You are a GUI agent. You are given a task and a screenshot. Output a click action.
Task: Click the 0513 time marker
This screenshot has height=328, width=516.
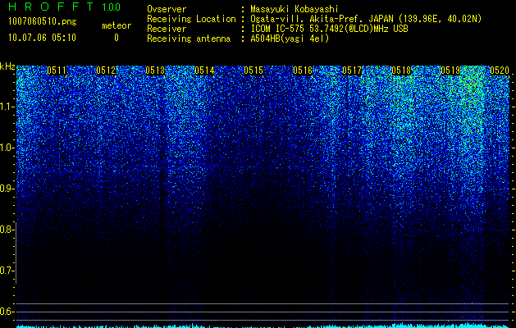coord(155,71)
